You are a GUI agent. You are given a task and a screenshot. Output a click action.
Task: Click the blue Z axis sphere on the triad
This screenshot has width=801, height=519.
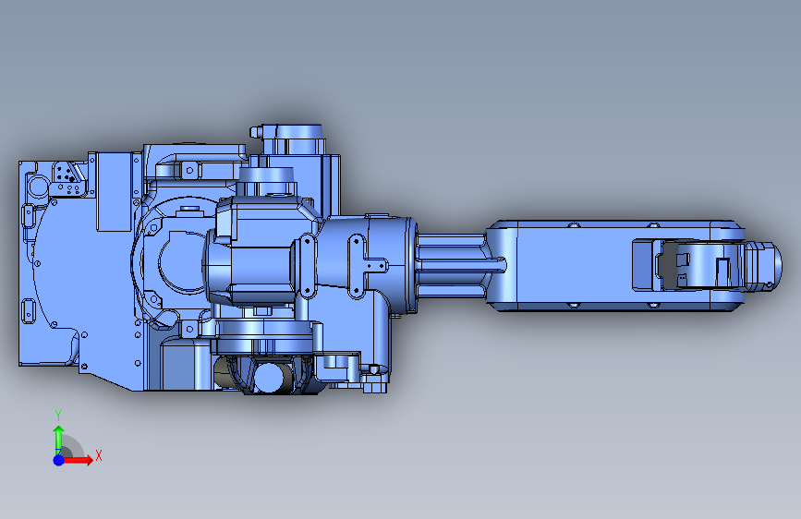click(x=59, y=460)
